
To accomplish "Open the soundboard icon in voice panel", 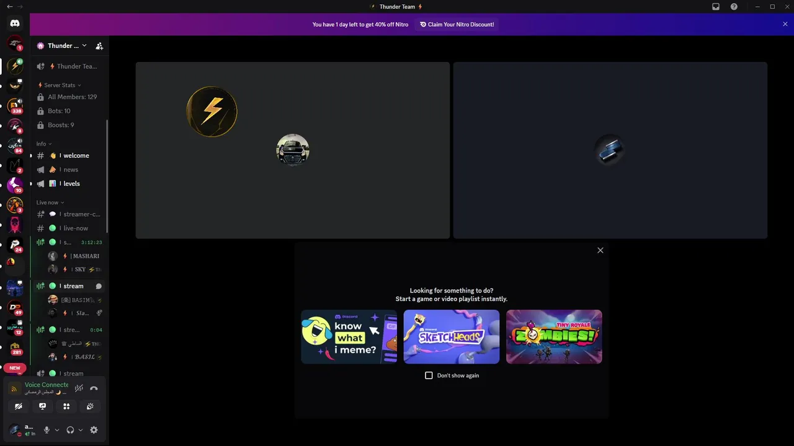I will click(90, 406).
